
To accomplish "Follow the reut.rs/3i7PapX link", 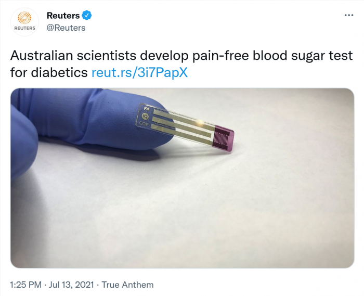I will (139, 73).
